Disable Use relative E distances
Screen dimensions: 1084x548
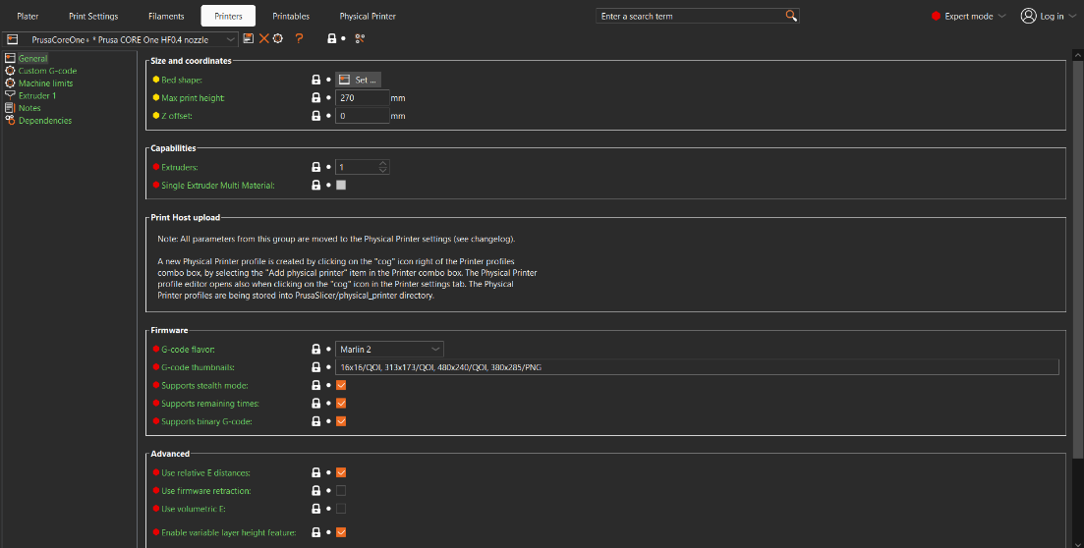point(341,472)
